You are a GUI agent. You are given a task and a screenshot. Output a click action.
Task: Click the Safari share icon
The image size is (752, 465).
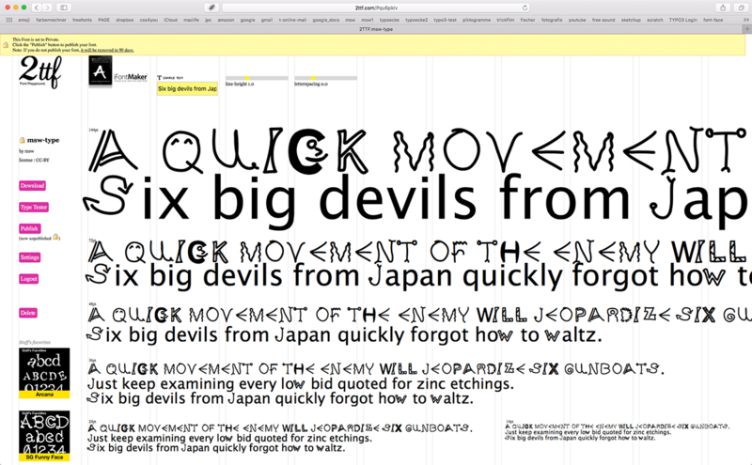720,8
